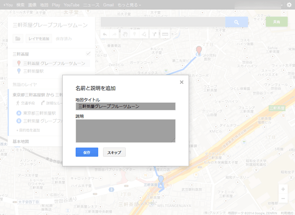Click the 保存 button
This screenshot has height=215, width=295.
[x=87, y=152]
